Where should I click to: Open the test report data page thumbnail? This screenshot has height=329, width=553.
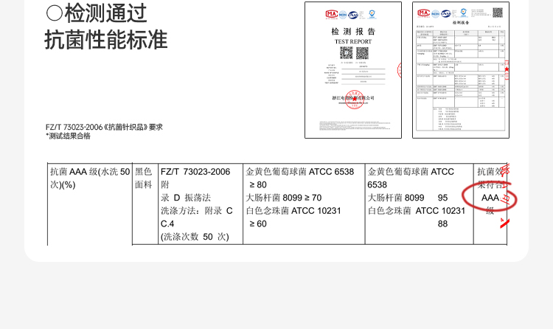(461, 70)
